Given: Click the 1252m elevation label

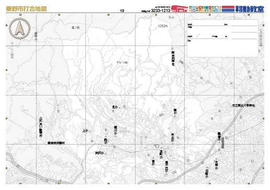Looking at the screenshot, I should pyautogui.click(x=163, y=26).
